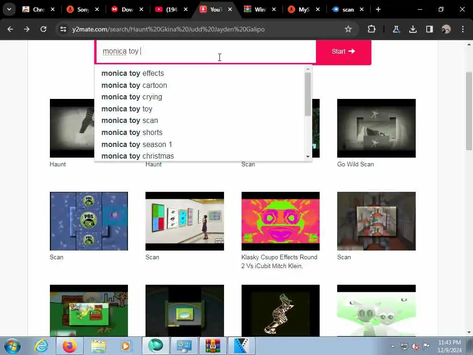Screen dimensions: 473x355
Task: Open the striped sock figure thumbnail
Action: [280, 310]
